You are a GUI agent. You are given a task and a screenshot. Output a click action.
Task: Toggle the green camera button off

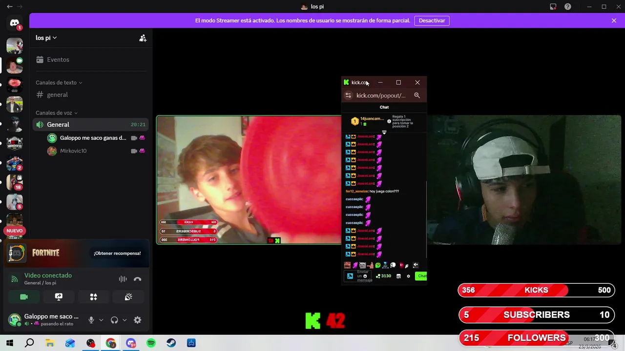(24, 297)
